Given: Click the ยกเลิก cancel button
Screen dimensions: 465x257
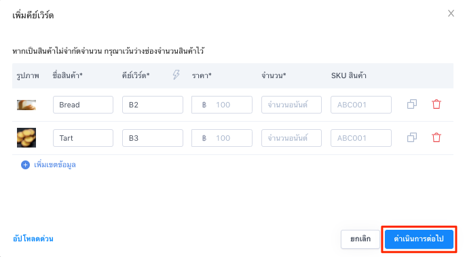Looking at the screenshot, I should pyautogui.click(x=360, y=239).
